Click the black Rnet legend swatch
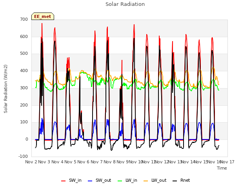Screen dimensions: 251x188 pos(175,181)
